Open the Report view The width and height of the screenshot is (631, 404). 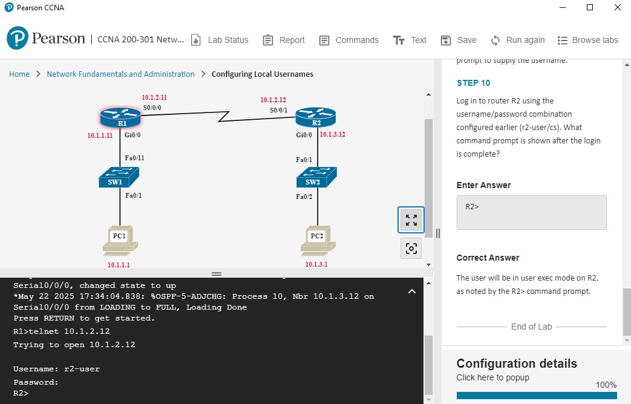[284, 41]
